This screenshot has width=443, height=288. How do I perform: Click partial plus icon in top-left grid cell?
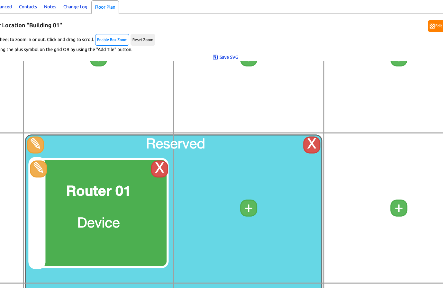pos(98,63)
